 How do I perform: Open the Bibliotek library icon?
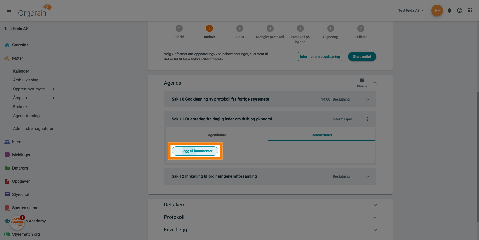[x=362, y=82]
